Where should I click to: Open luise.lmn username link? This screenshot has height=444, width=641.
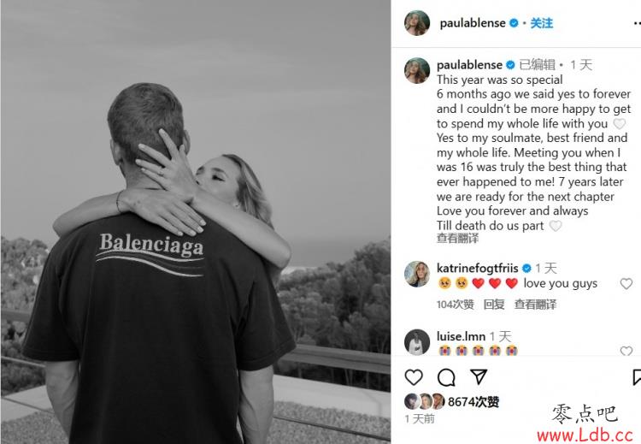click(x=461, y=336)
